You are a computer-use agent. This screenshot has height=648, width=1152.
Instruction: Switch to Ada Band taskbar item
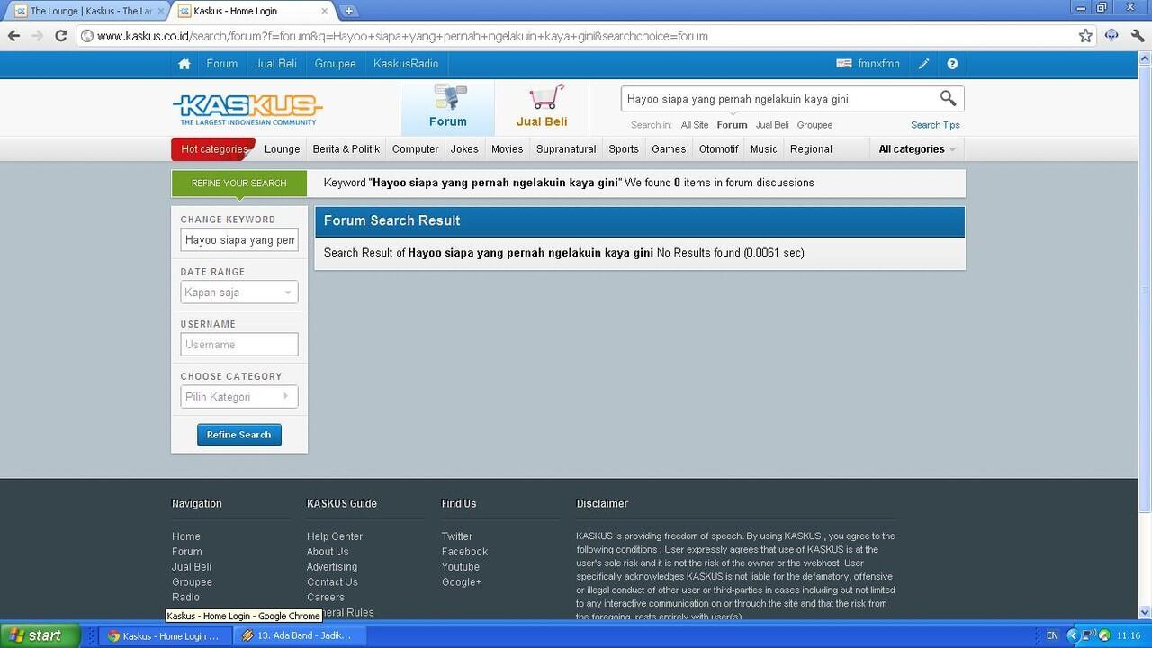pyautogui.click(x=301, y=635)
